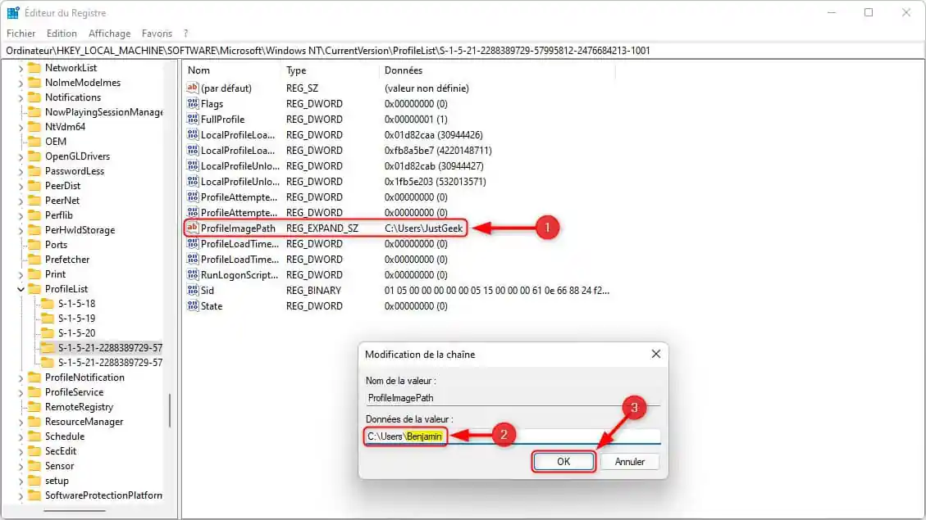Viewport: 926px width, 520px height.
Task: Confirm the string edit with OK
Action: click(x=563, y=462)
